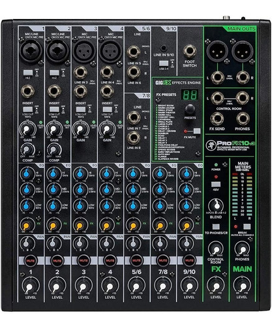This screenshot has width=272, height=327.
Task: Click the LINE IN 9/10 mini jack
Action: 164,48
